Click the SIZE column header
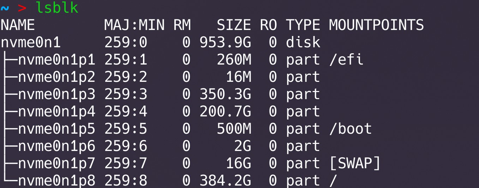 point(234,25)
